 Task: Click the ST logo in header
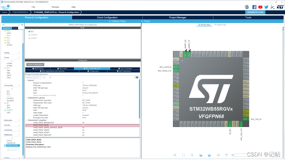click(280, 7)
